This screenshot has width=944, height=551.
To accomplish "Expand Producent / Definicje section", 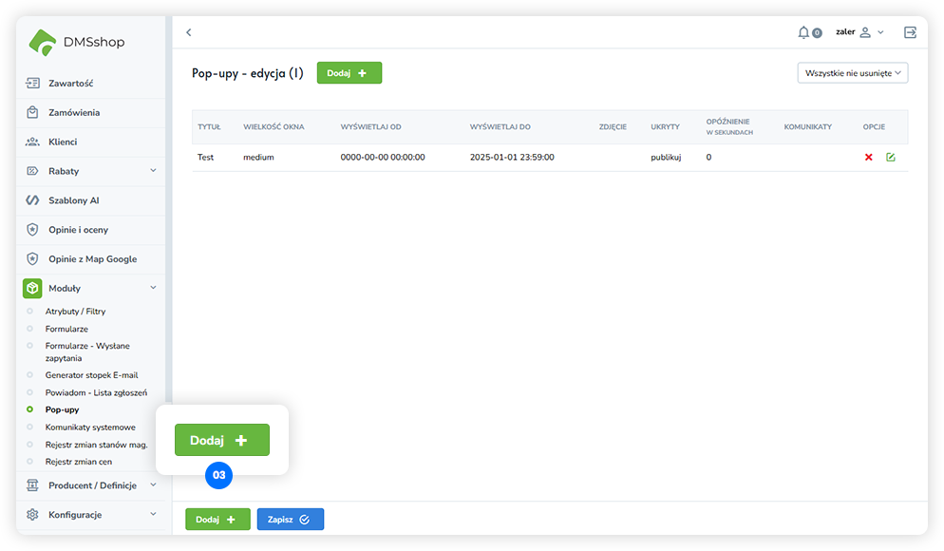I will 153,485.
